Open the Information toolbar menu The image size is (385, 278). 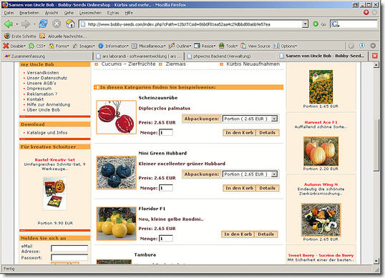[114, 46]
